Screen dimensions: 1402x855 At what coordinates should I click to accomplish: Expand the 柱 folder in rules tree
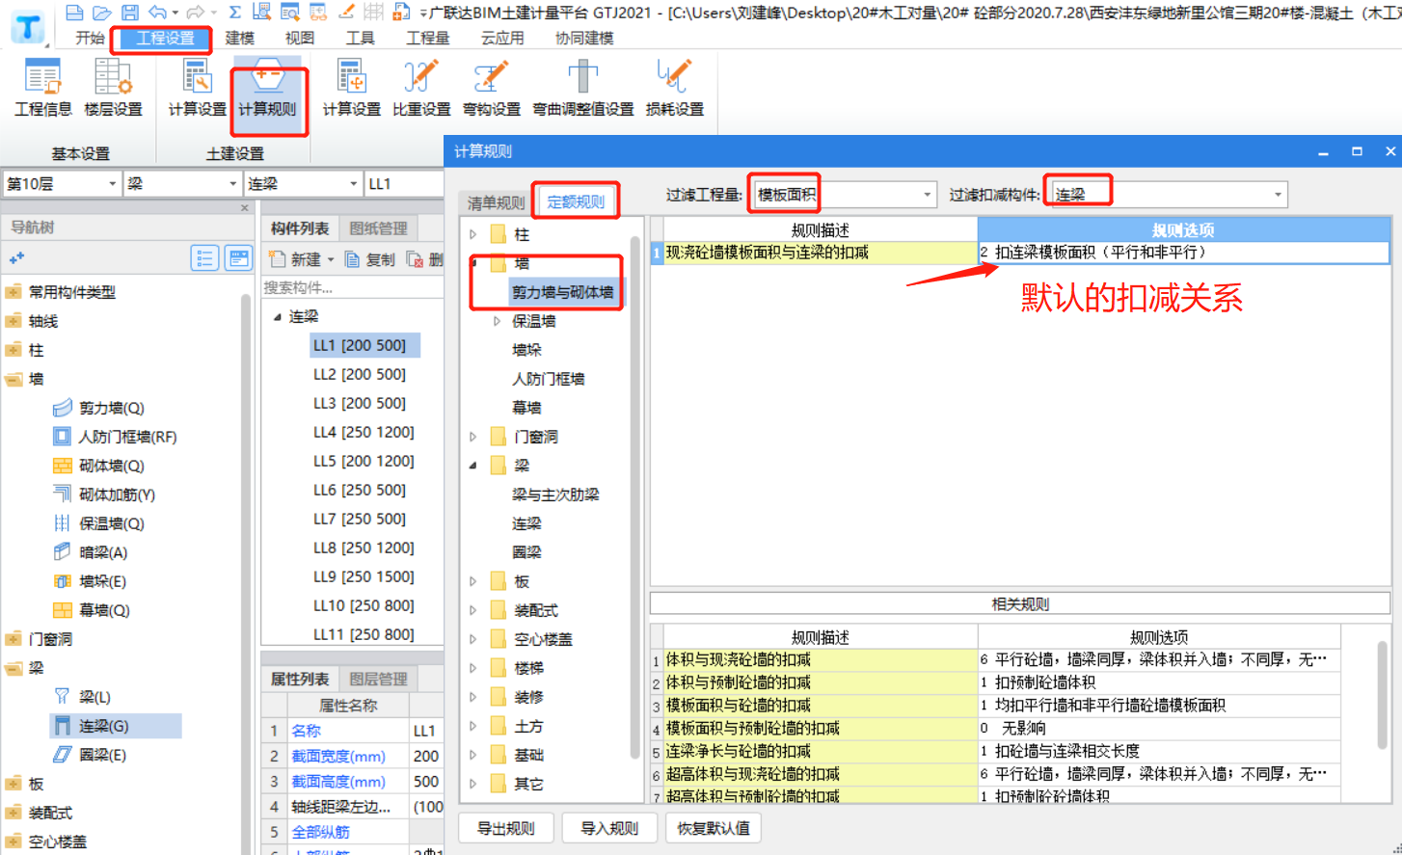click(472, 234)
